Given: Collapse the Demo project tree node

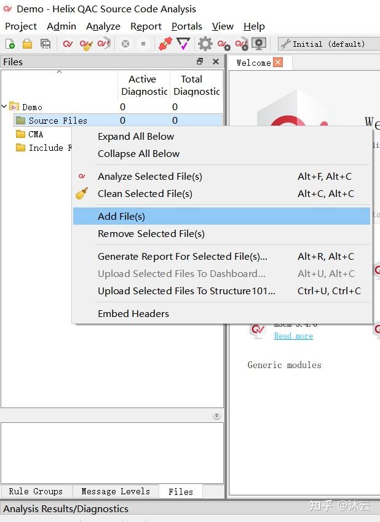Looking at the screenshot, I should pos(5,106).
